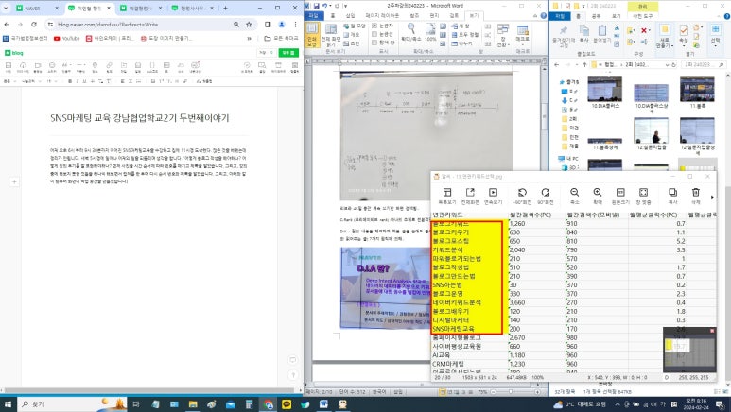Zoom in (확대) in image viewer
Screen dimensions: 731x412
coord(598,196)
